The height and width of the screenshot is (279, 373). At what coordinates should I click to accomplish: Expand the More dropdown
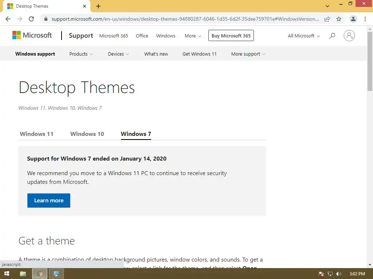tap(193, 36)
